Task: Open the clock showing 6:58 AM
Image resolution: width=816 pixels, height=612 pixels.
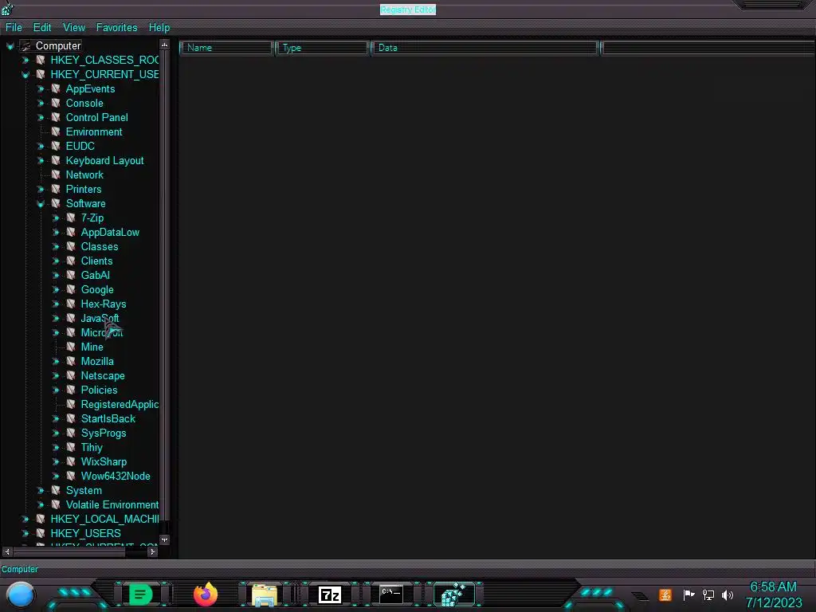Action: pos(773,594)
